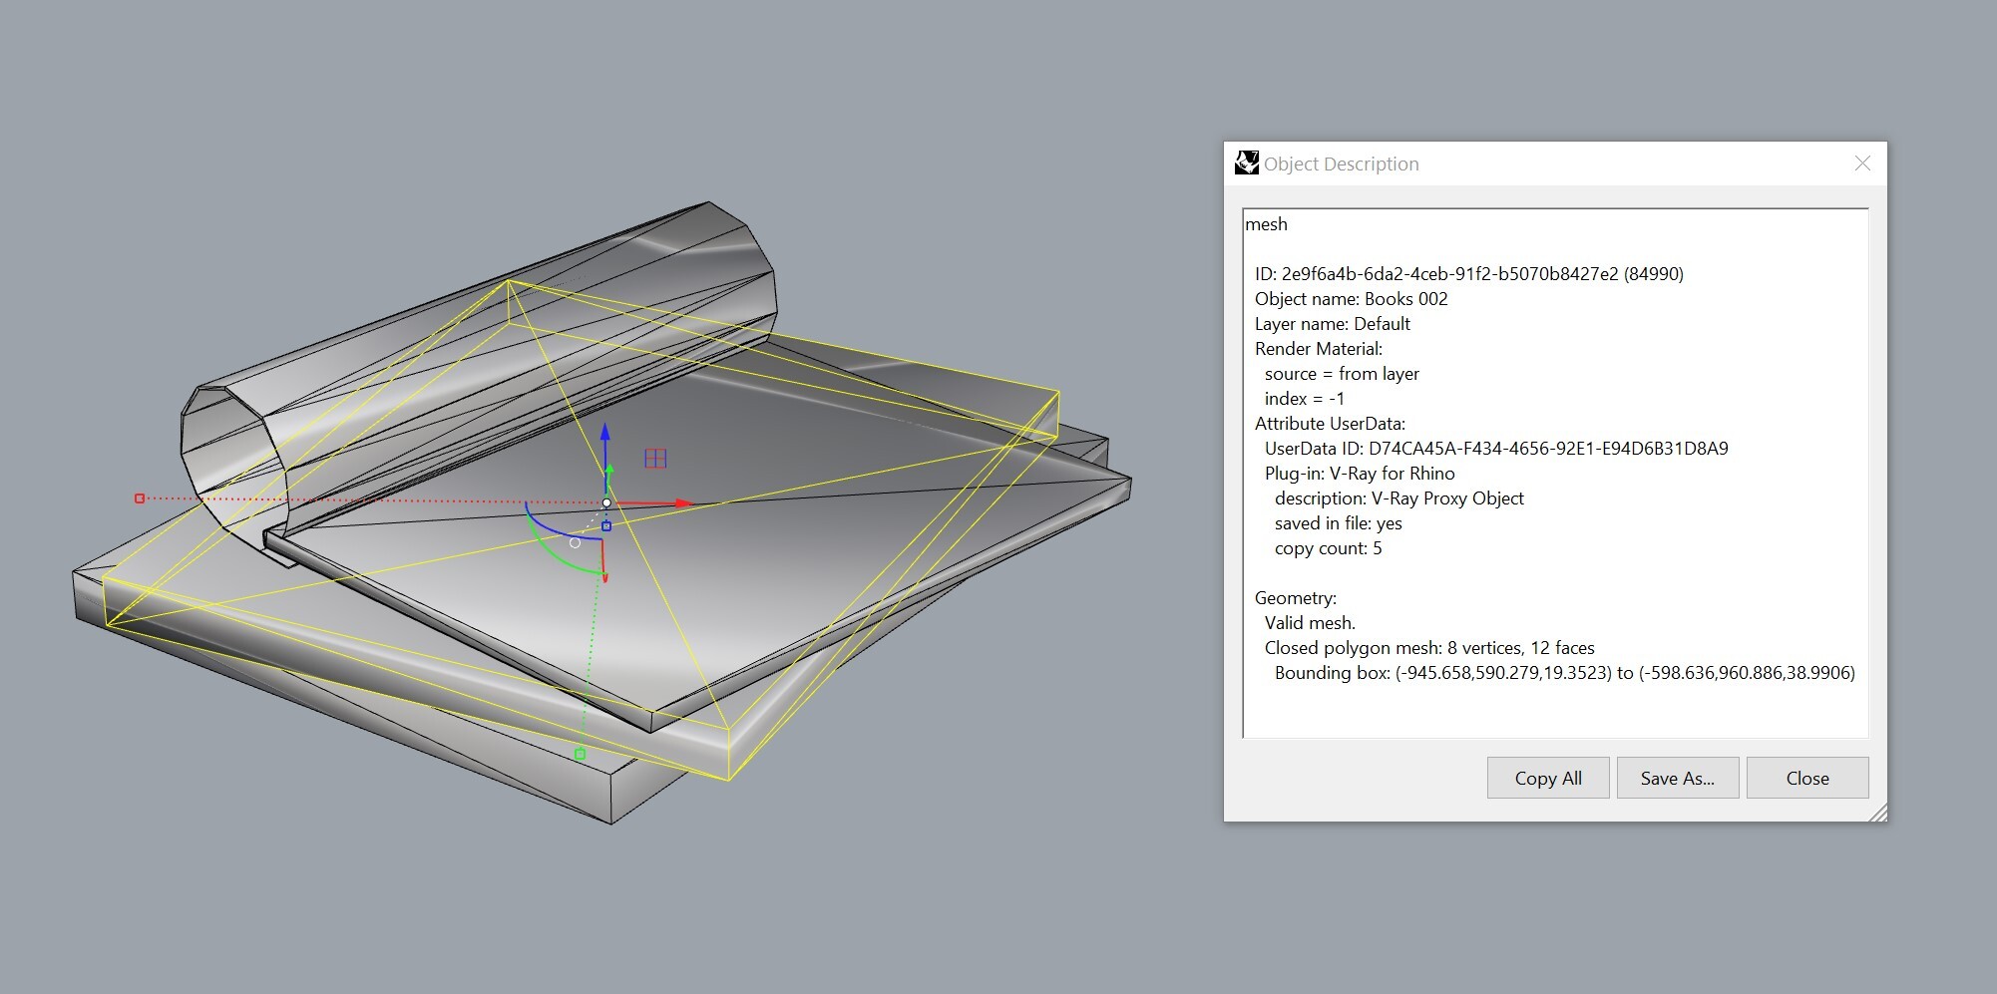Click the gumball planar move square icon
The image size is (1997, 994).
655,459
